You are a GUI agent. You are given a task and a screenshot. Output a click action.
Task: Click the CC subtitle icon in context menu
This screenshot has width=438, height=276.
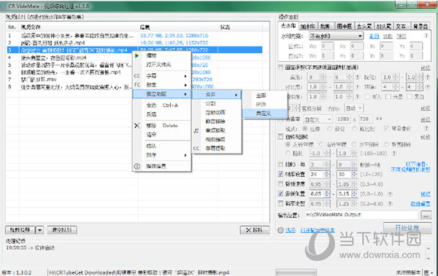click(137, 76)
